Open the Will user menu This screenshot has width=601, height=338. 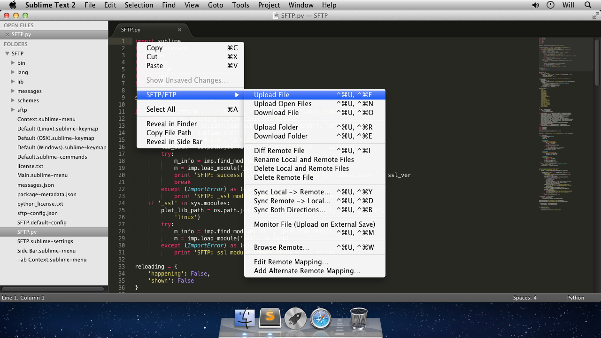568,5
